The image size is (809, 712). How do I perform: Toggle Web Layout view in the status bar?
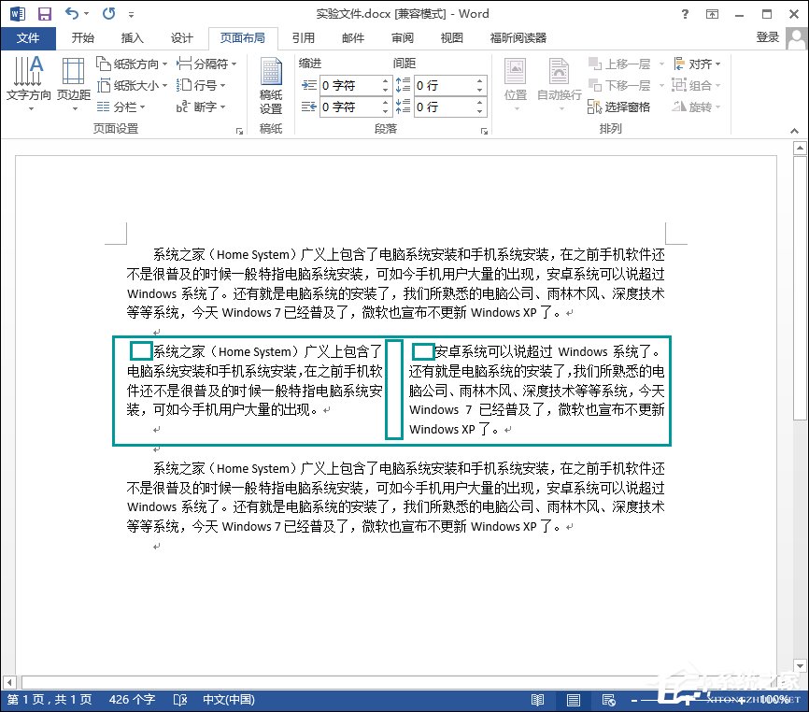pos(608,699)
